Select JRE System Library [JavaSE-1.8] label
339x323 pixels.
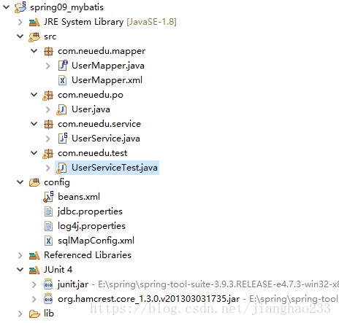click(110, 22)
